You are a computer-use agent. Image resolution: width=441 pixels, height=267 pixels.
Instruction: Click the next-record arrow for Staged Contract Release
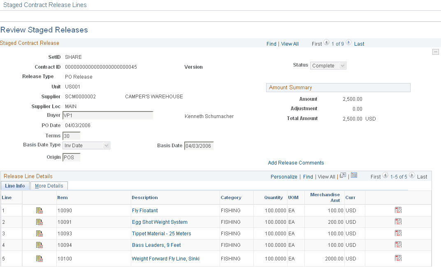(x=348, y=42)
